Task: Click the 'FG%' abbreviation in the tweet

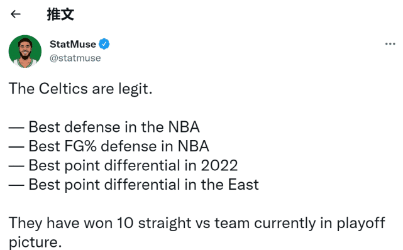Action: tap(80, 146)
